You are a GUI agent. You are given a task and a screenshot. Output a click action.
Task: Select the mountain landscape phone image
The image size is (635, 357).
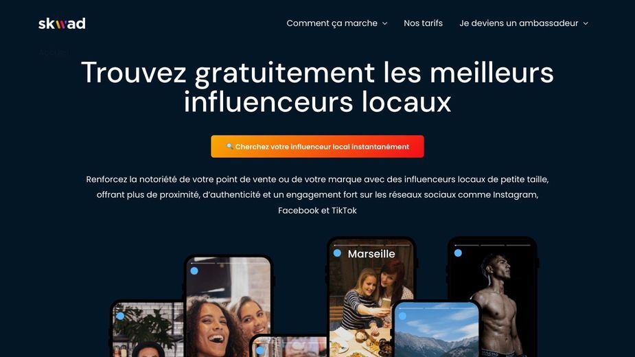436,329
